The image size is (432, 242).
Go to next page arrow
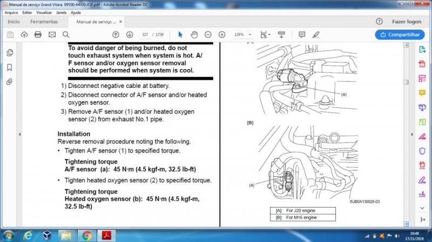[130, 34]
